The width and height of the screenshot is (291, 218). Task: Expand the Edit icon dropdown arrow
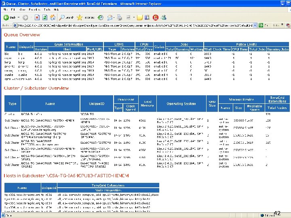[134, 18]
